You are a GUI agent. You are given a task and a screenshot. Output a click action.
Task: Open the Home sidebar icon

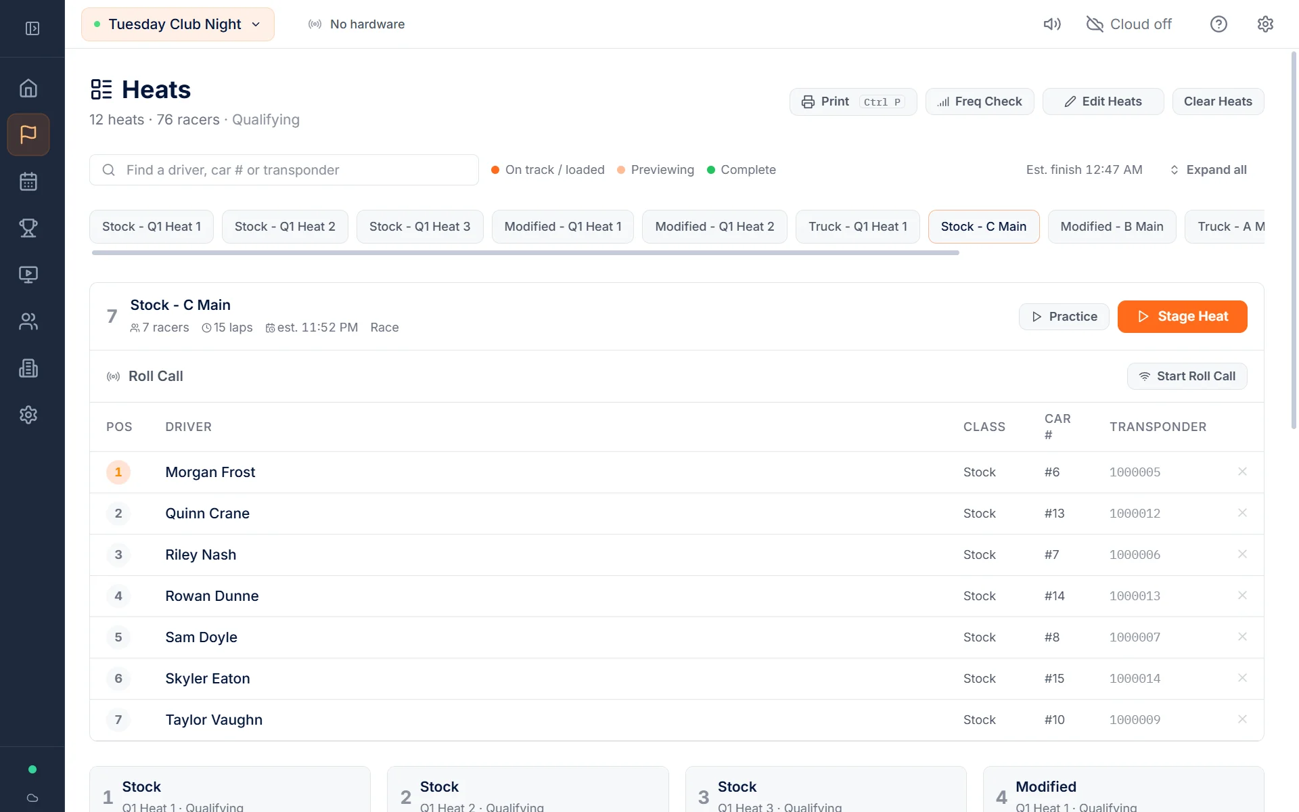coord(28,88)
